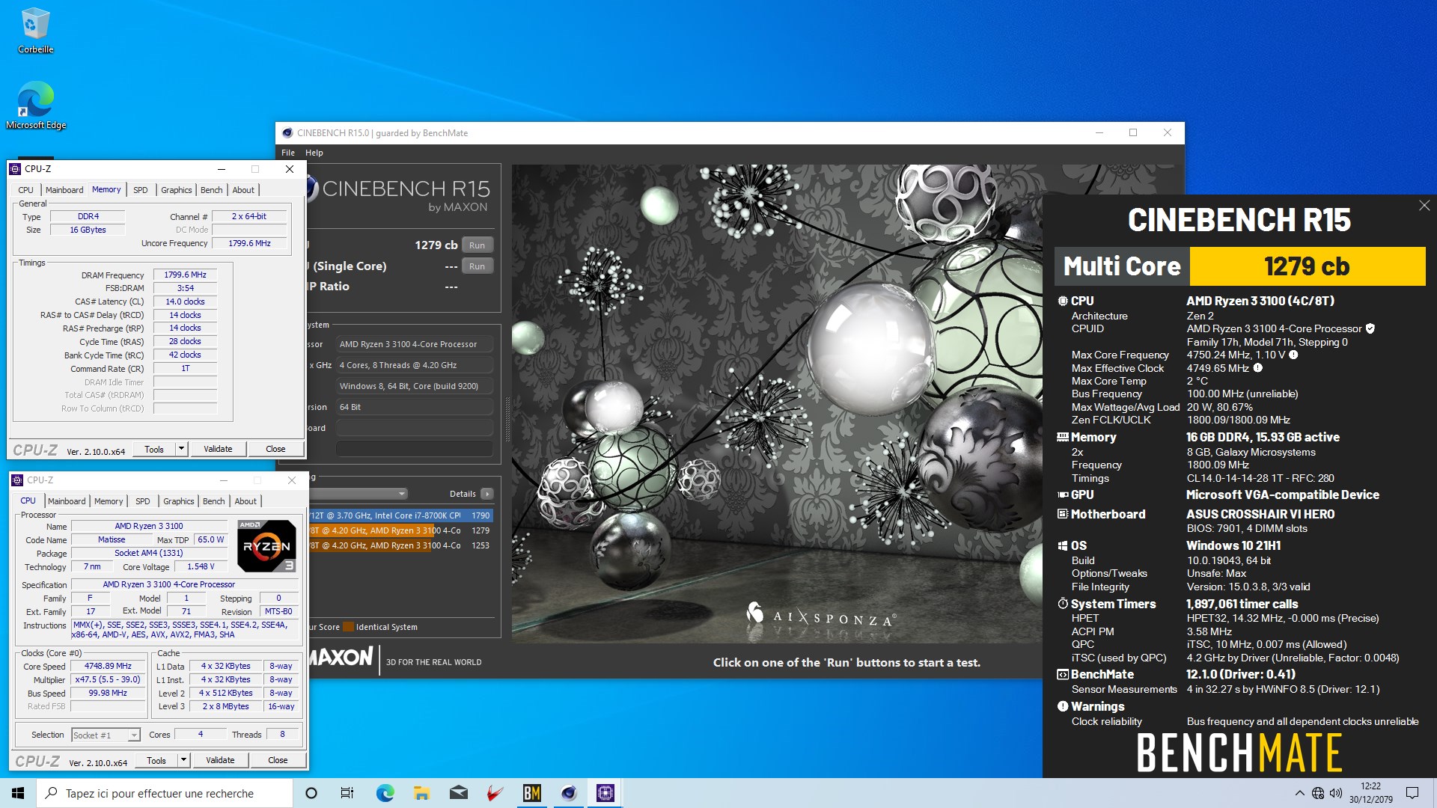1437x808 pixels.
Task: Open the notification center icon
Action: (x=1412, y=793)
